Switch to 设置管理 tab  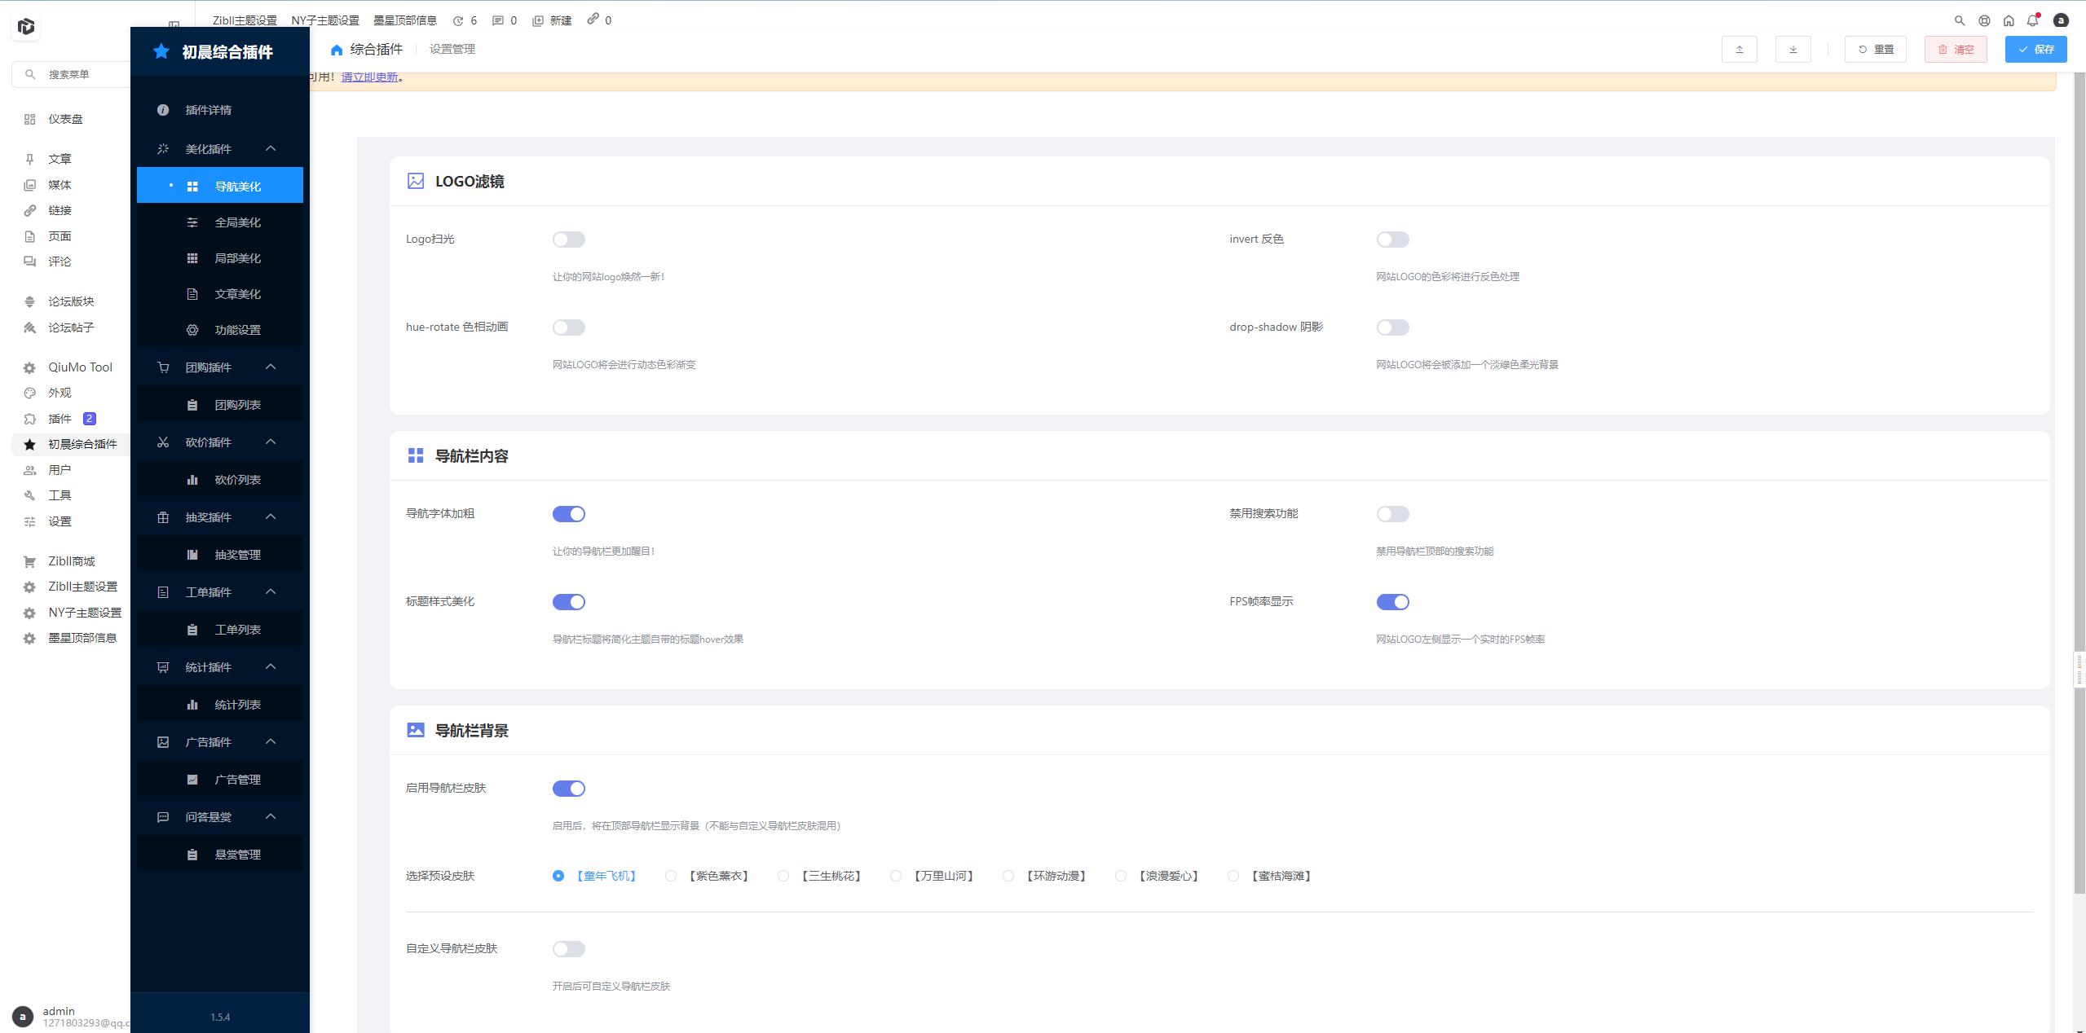click(452, 50)
